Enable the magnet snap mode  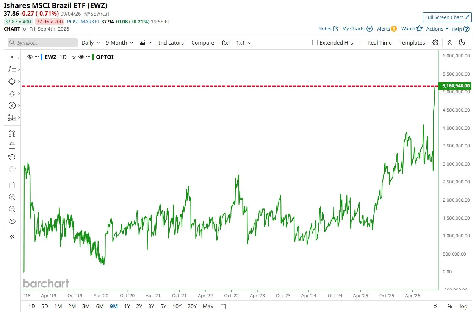coord(12,133)
